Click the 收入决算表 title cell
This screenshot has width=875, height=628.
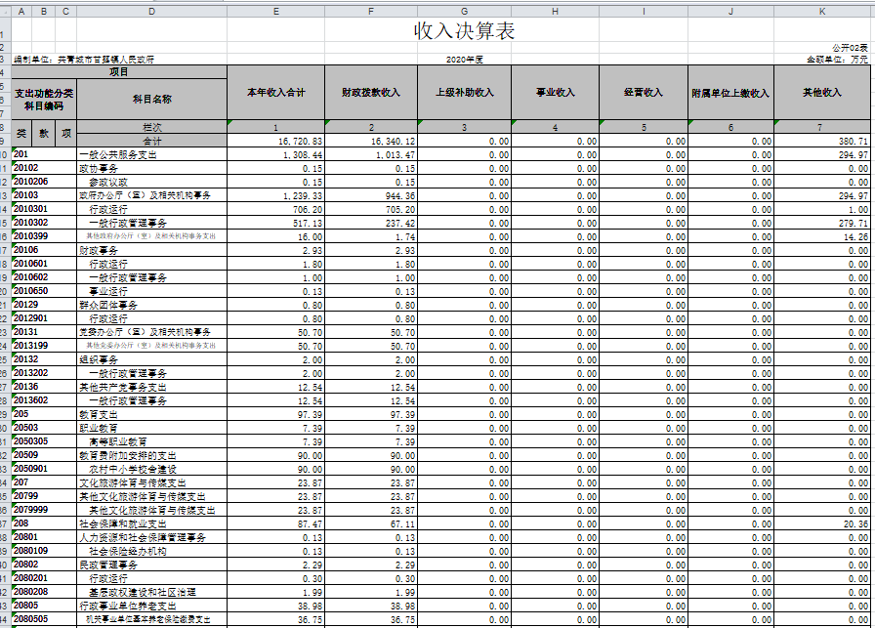coord(465,31)
